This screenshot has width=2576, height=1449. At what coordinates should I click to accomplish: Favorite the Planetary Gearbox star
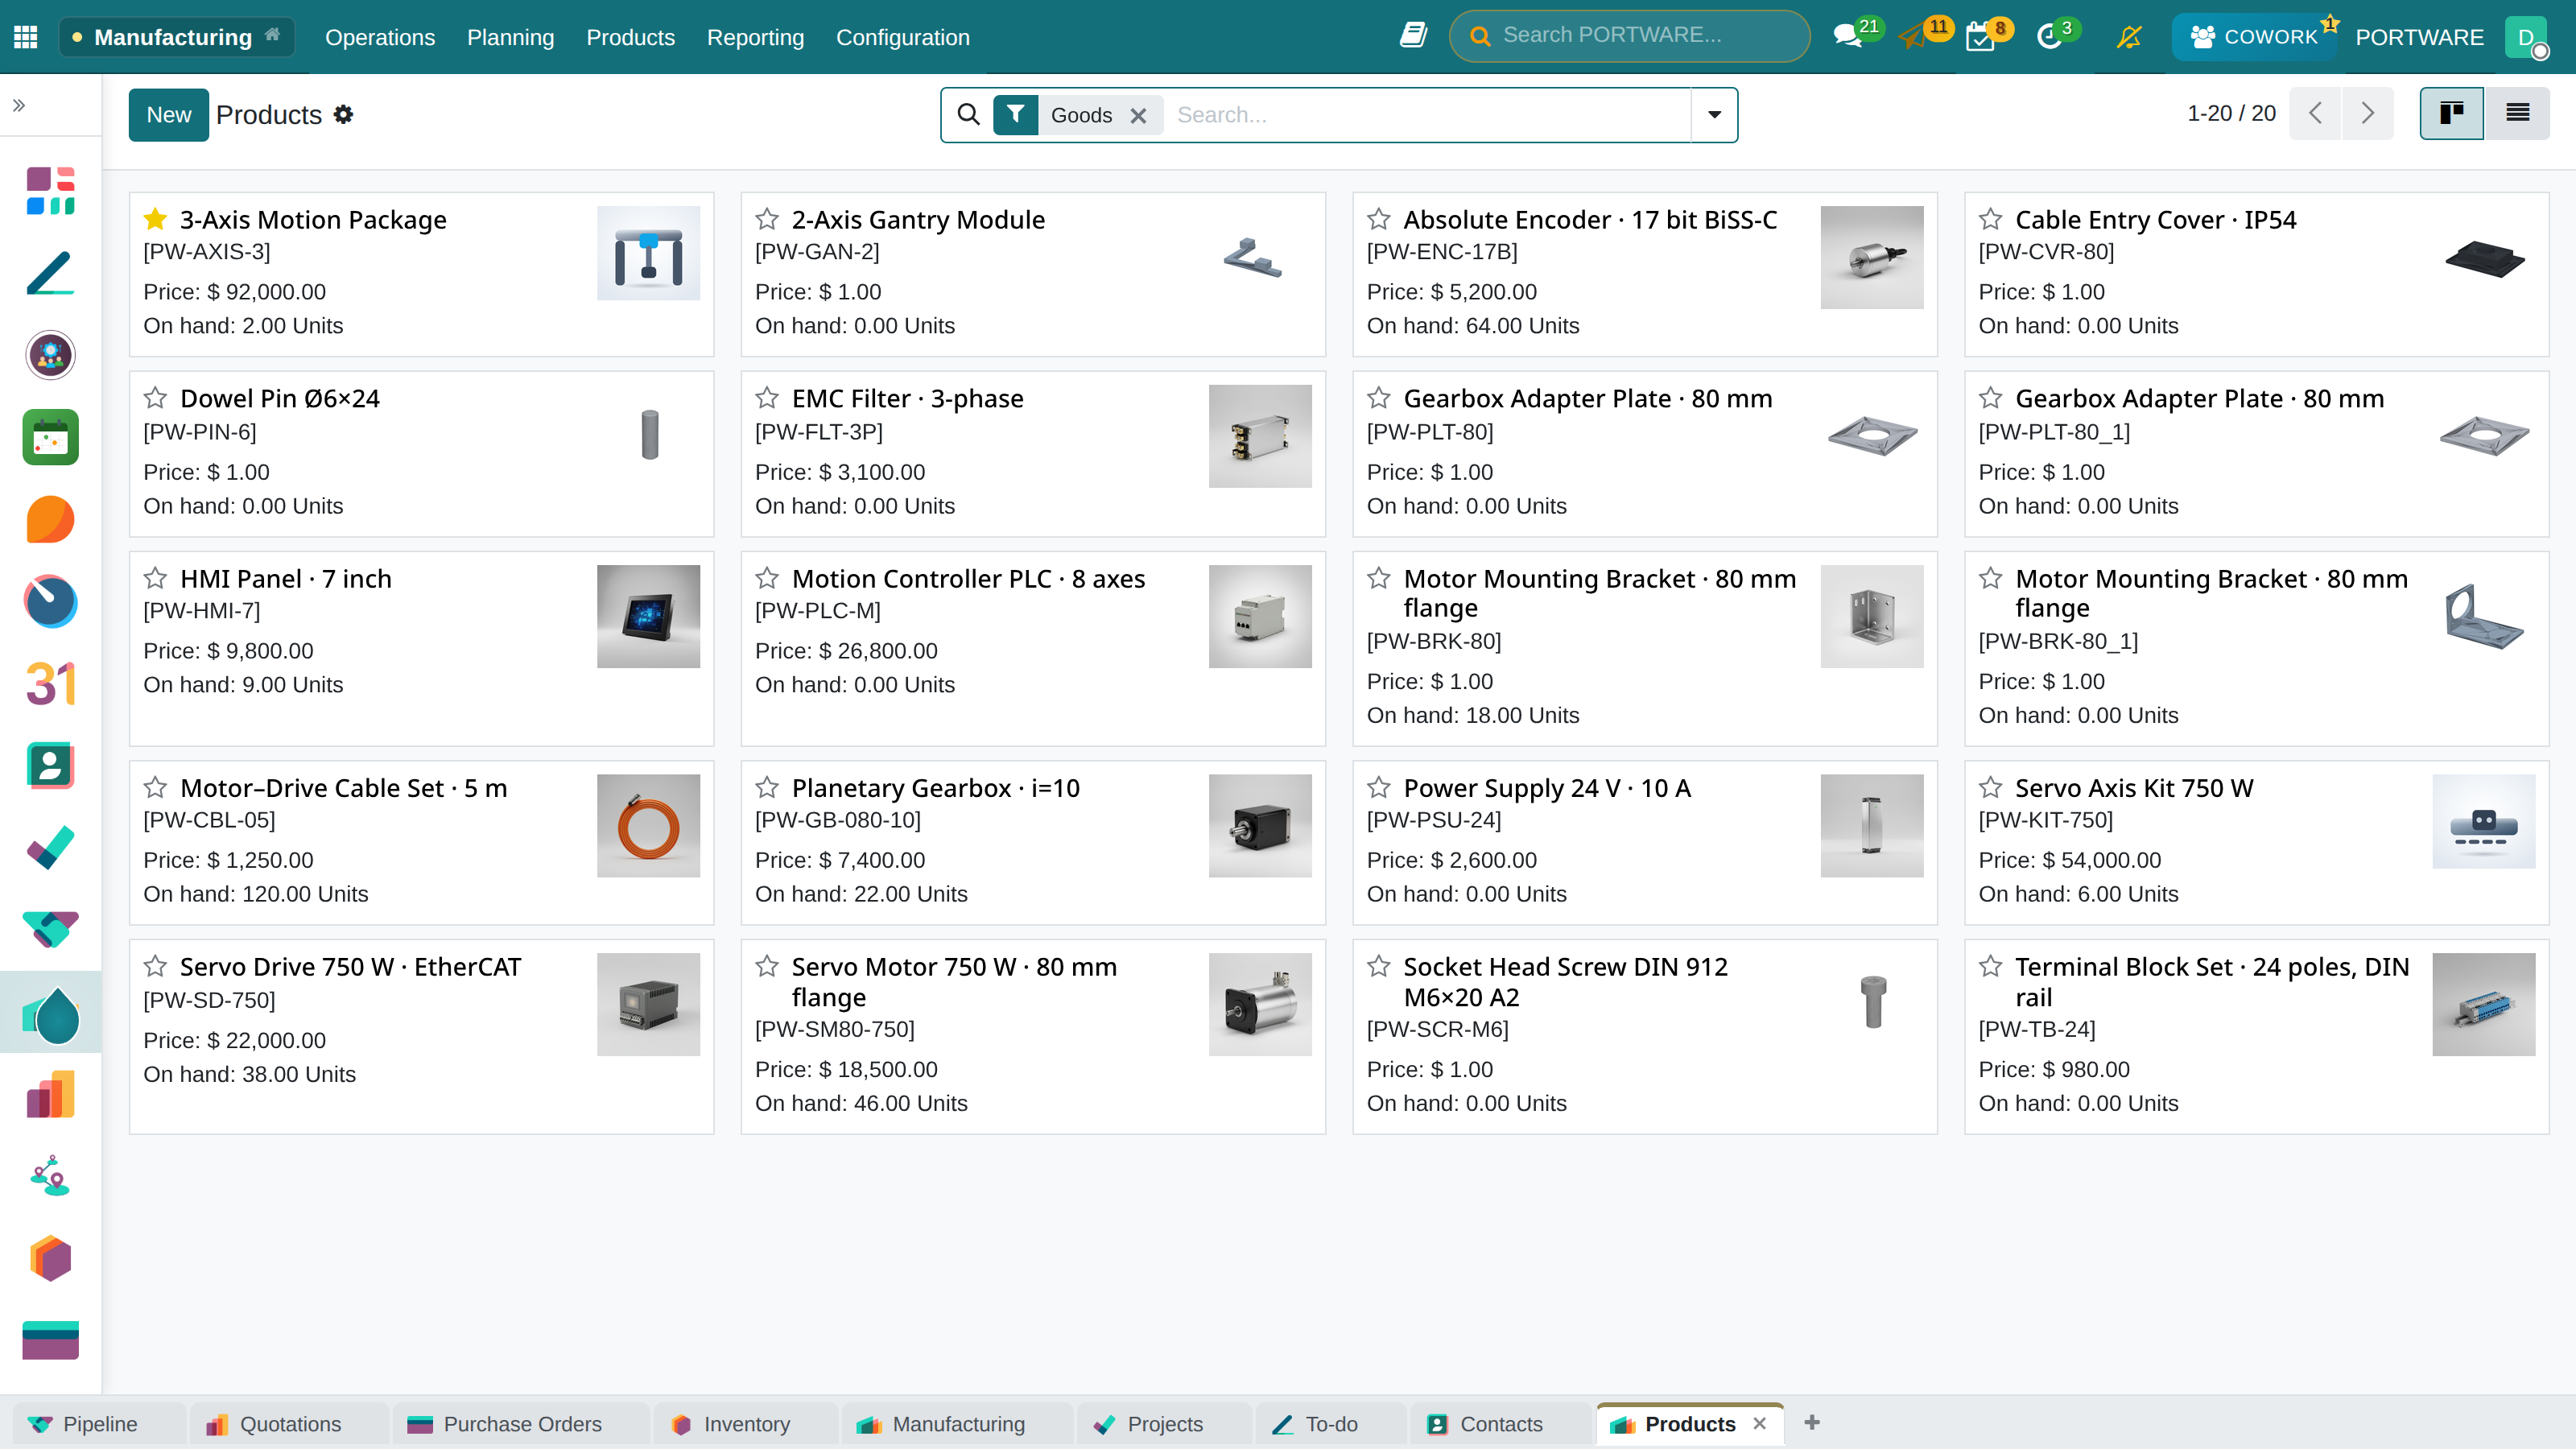coord(767,787)
